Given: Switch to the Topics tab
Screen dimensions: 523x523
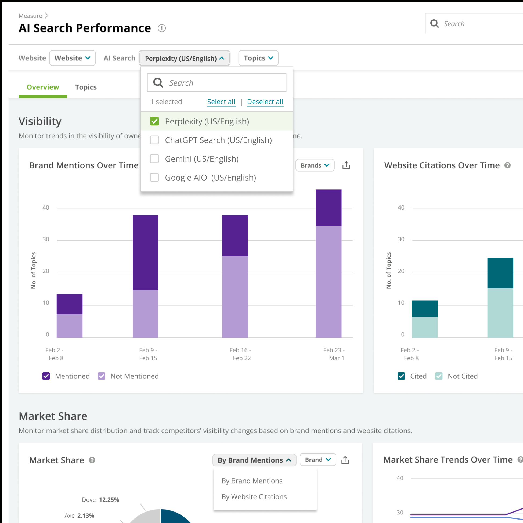Looking at the screenshot, I should click(x=86, y=87).
